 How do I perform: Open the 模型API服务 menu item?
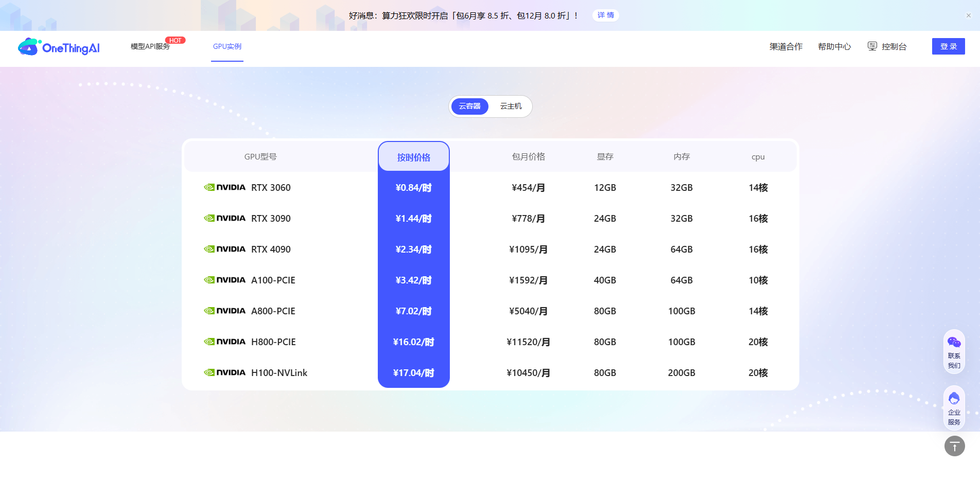point(150,46)
